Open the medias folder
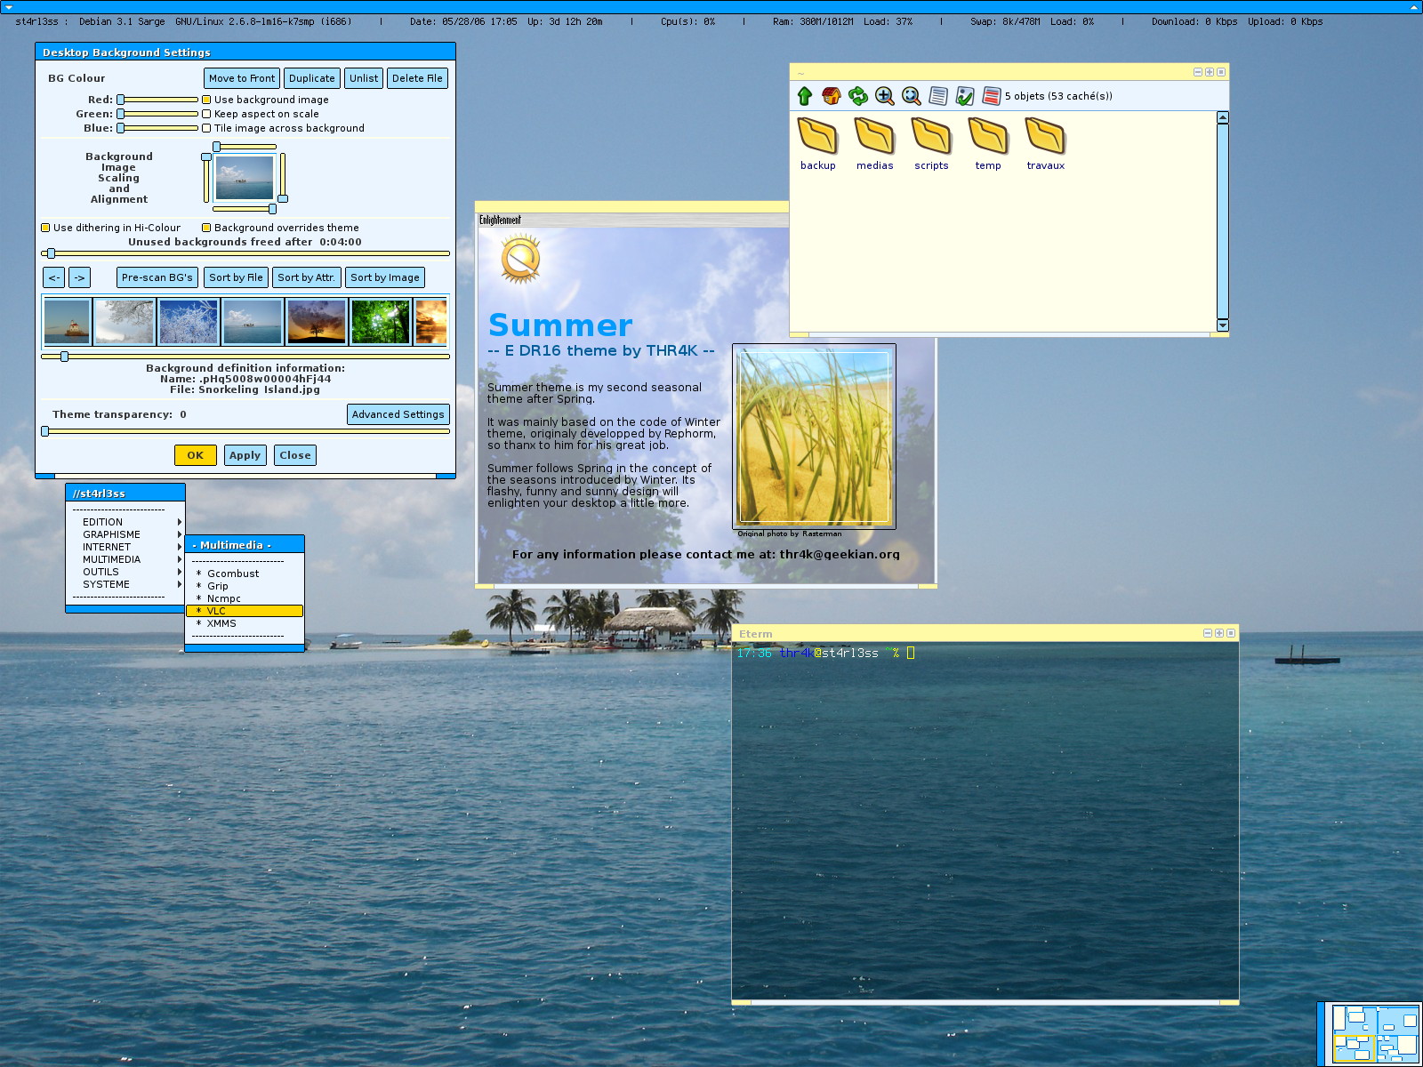 coord(875,143)
